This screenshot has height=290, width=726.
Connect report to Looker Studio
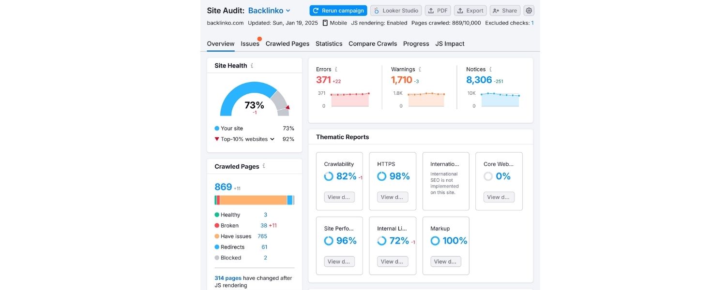click(x=396, y=10)
